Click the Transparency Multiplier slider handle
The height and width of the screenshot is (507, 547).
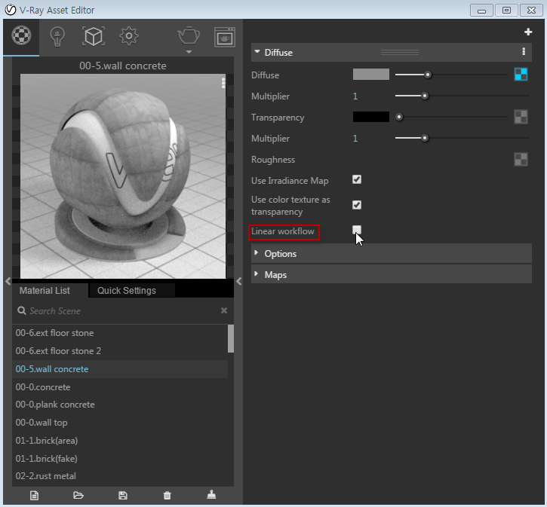(425, 139)
